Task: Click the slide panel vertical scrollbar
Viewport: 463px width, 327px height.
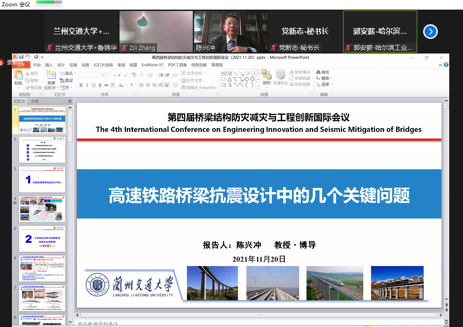Action: click(x=70, y=206)
